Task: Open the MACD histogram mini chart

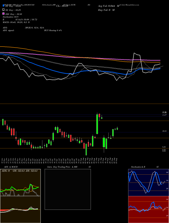Action: pos(20,209)
